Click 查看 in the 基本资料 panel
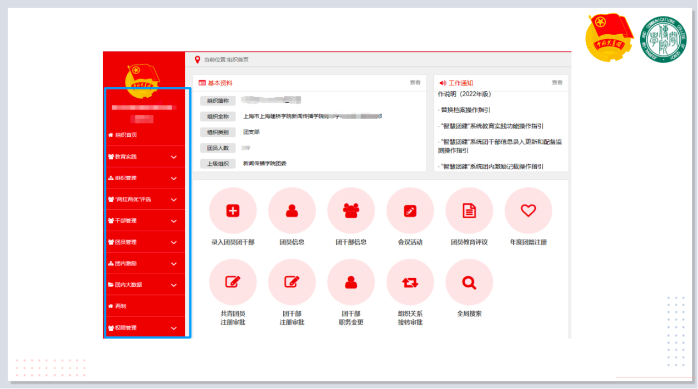The width and height of the screenshot is (698, 389). (415, 83)
